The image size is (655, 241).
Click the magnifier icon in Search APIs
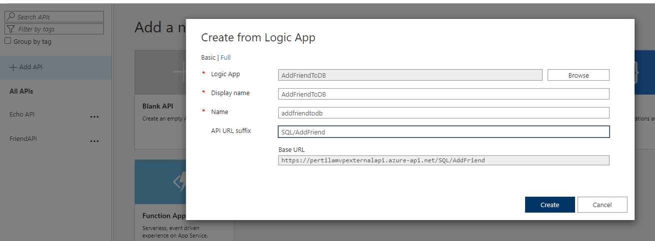point(11,17)
